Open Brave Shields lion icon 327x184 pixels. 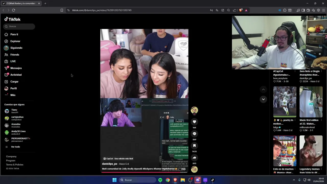point(241,10)
